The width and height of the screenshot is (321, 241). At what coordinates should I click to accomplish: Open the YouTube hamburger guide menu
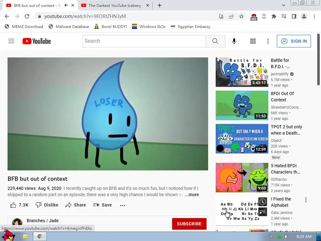(x=11, y=41)
